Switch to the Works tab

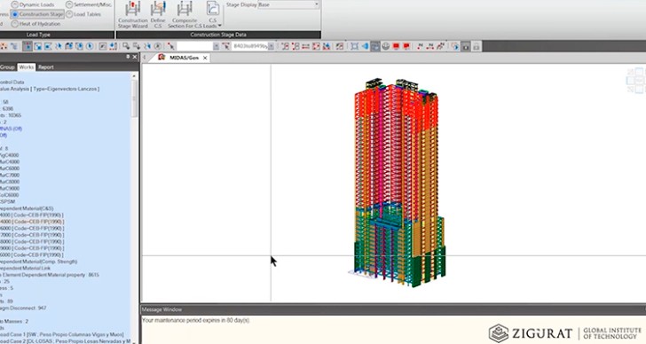pyautogui.click(x=27, y=67)
